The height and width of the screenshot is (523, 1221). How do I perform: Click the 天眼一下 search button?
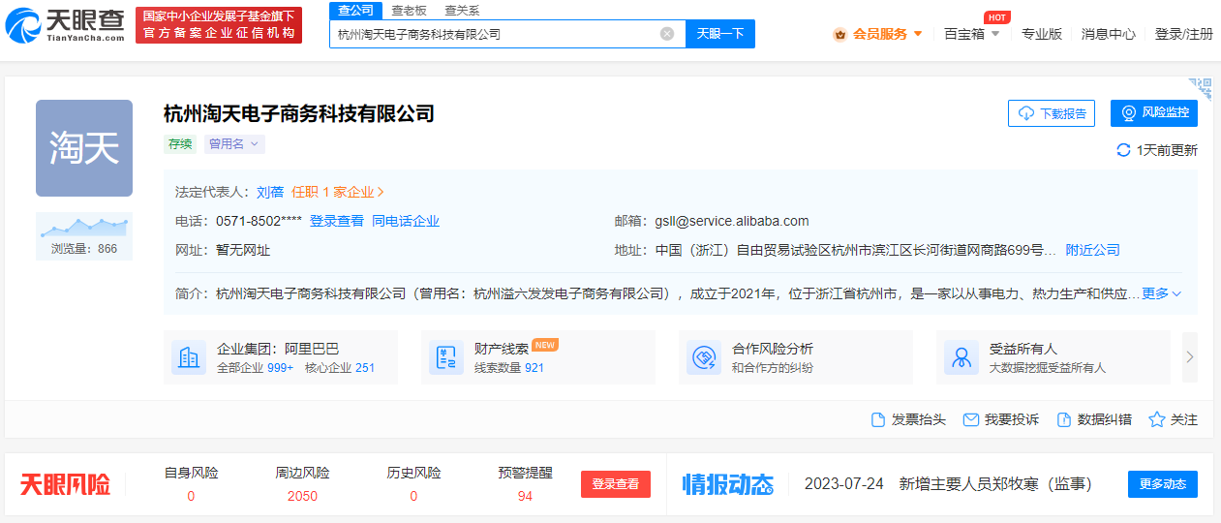720,34
